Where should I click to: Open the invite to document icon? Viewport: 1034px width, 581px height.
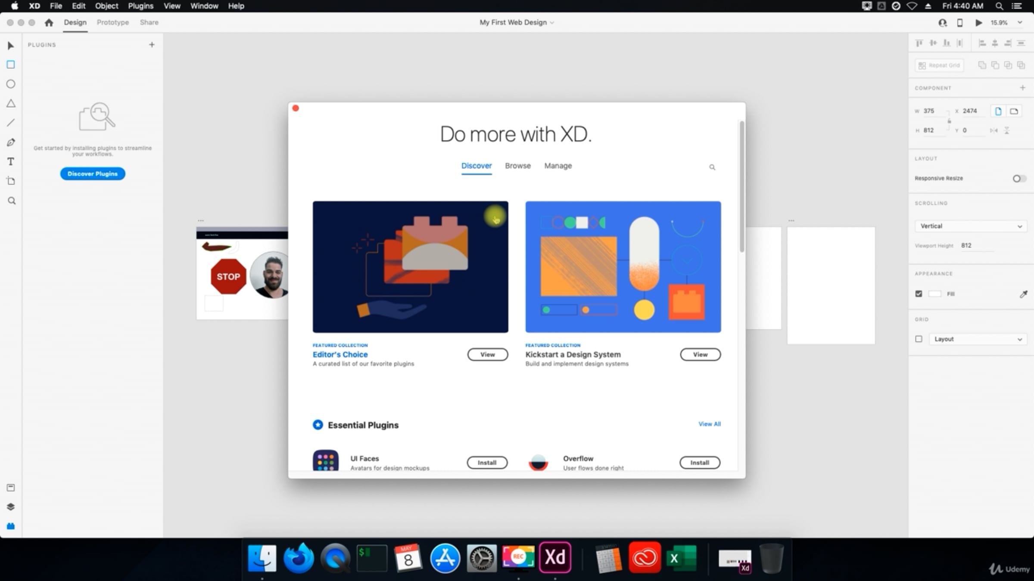[943, 22]
